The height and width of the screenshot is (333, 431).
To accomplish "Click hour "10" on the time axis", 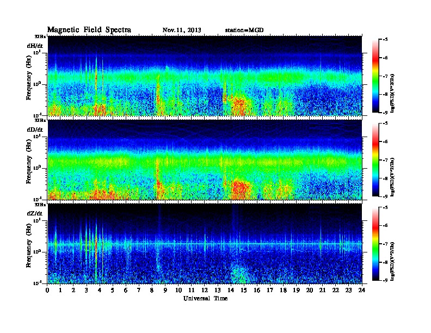I will coord(178,290).
